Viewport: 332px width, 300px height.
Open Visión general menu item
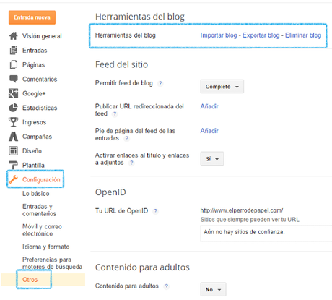[x=42, y=36]
